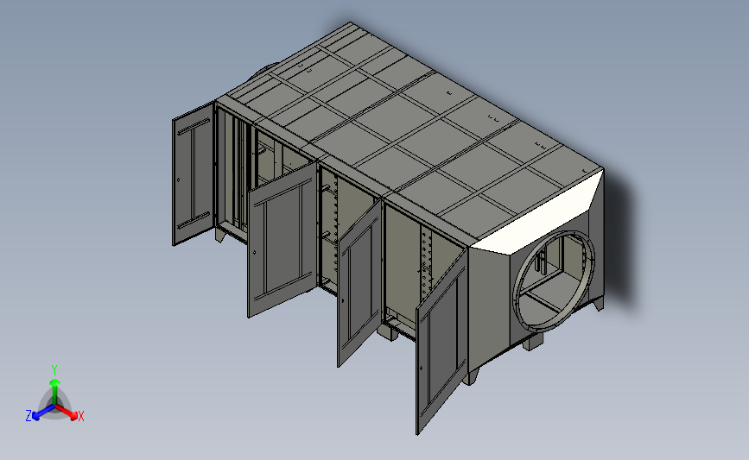Screen dimensions: 749x460
Task: Select the white sloped transition face
Action: 542,213
